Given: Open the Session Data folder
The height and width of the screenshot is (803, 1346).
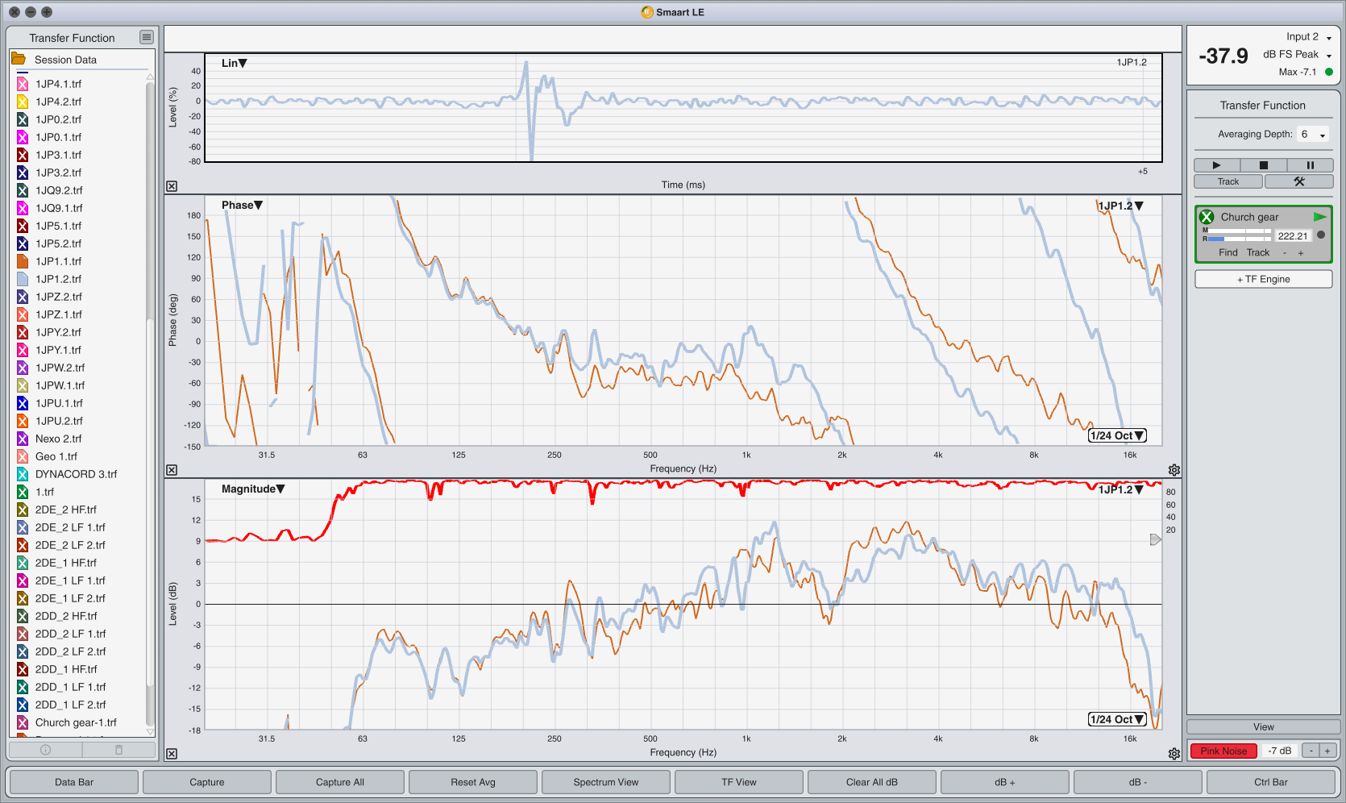Looking at the screenshot, I should point(19,59).
